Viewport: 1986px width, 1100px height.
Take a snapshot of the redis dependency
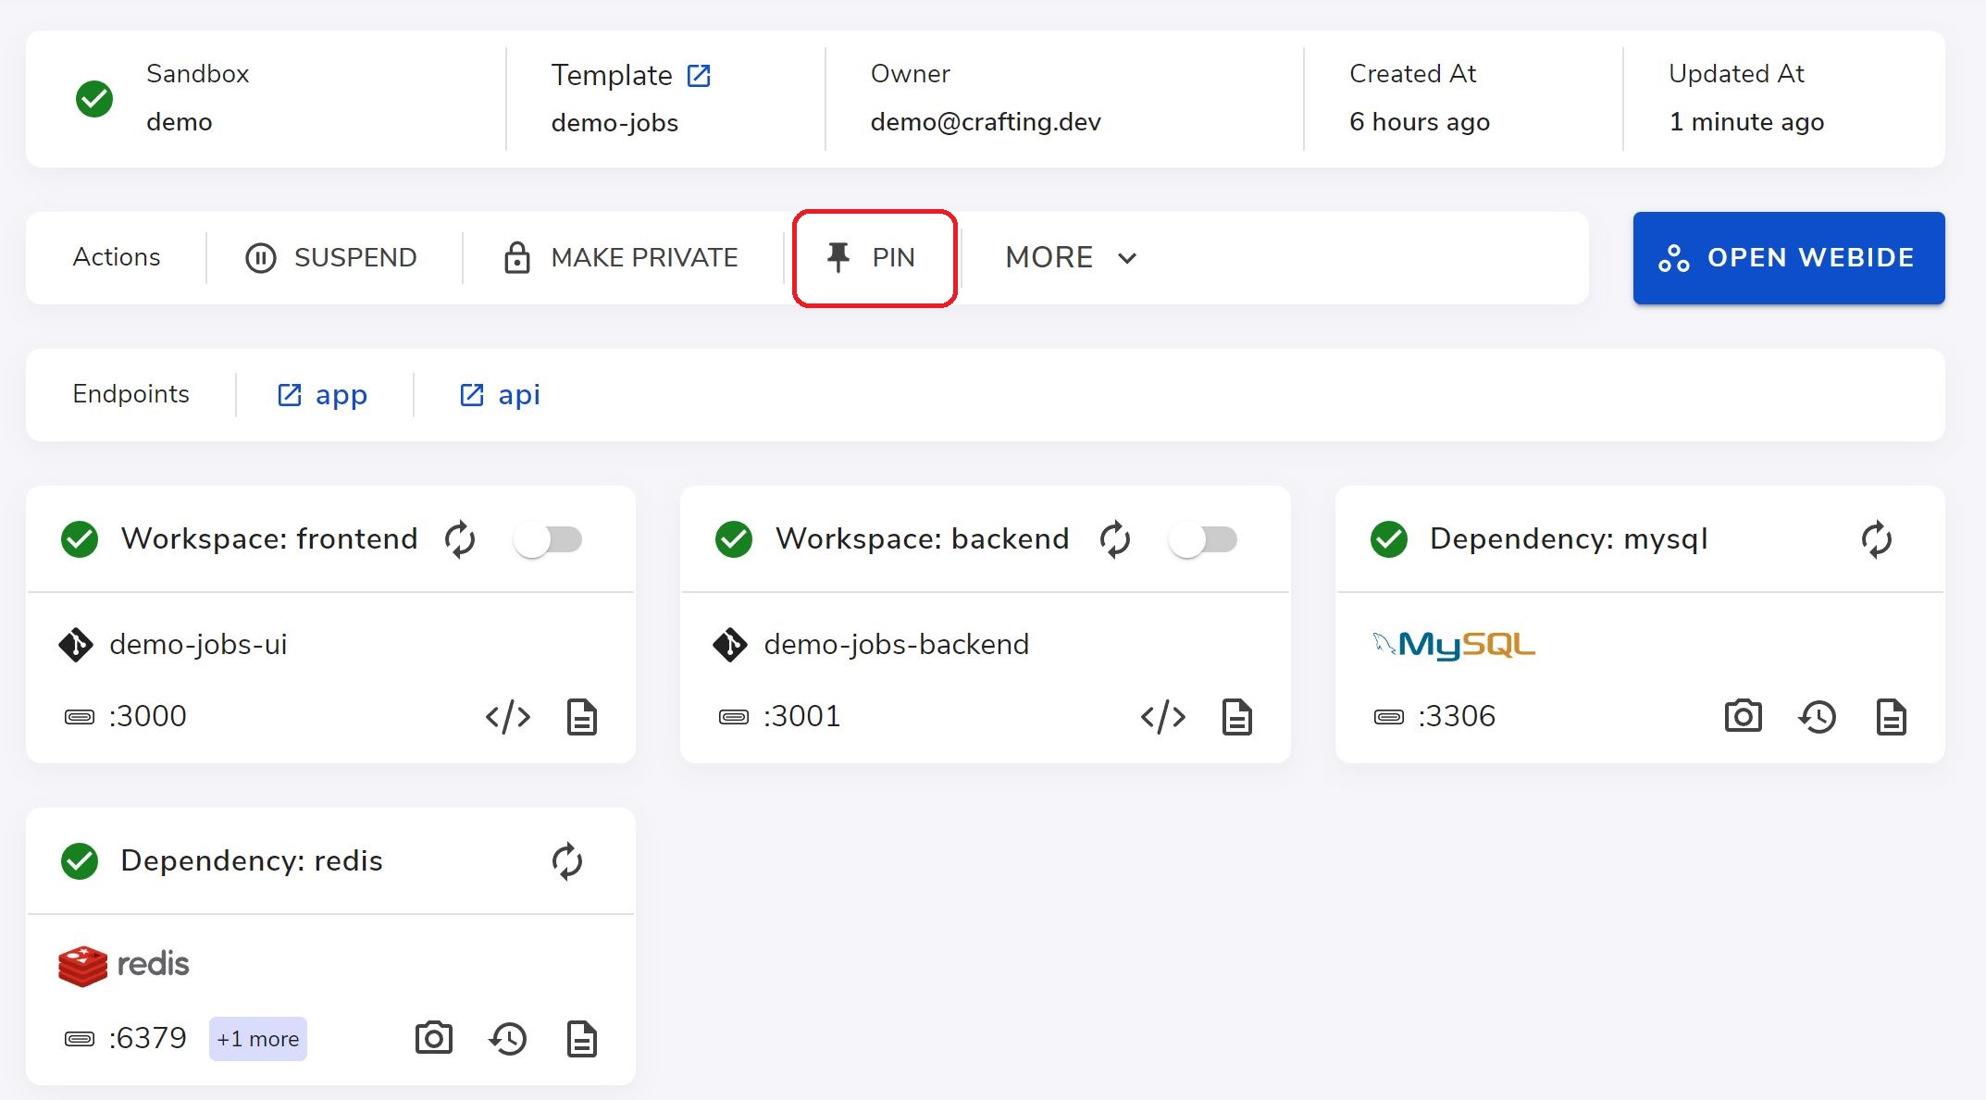[433, 1038]
